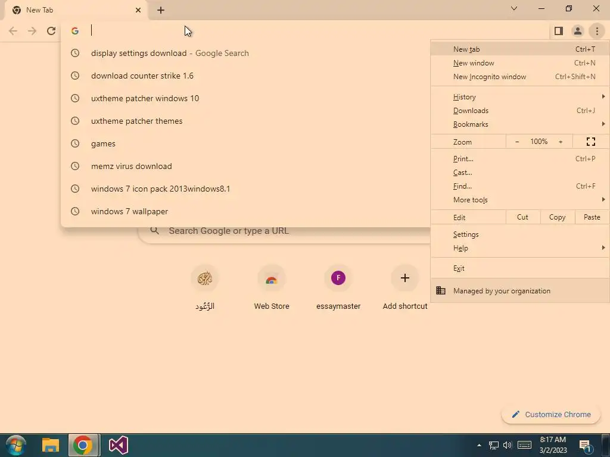Screen dimensions: 610x457
Task: Toggle the side panel icon
Action: [559, 31]
